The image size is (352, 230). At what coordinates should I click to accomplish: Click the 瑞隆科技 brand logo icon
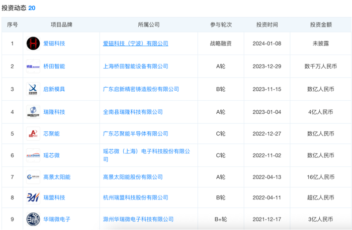33,112
